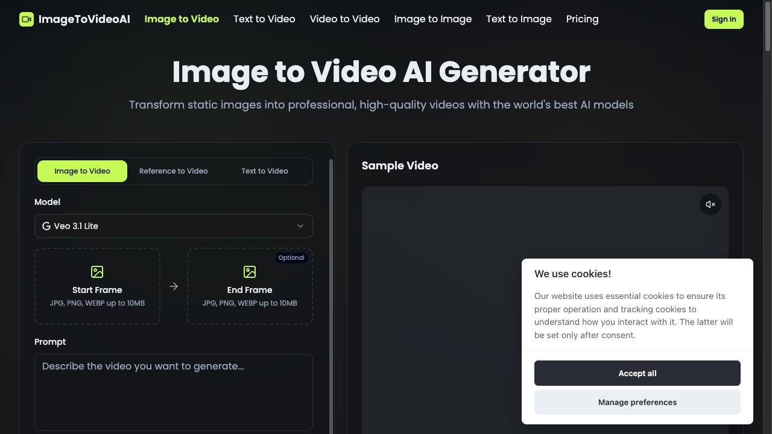Open Video to Video nav menu item

point(345,19)
